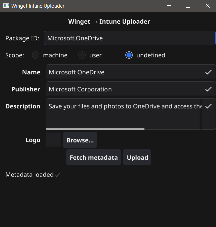This screenshot has width=216, height=227.
Task: Click the checkmark icon beside Publisher field
Action: click(208, 89)
